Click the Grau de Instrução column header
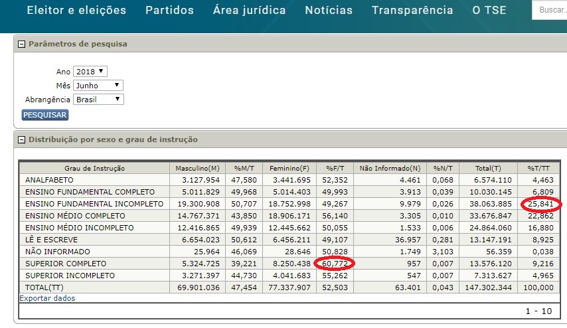The width and height of the screenshot is (567, 328). 94,168
